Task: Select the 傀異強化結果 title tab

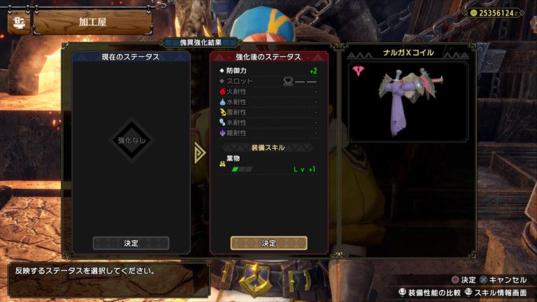Action: click(x=201, y=43)
